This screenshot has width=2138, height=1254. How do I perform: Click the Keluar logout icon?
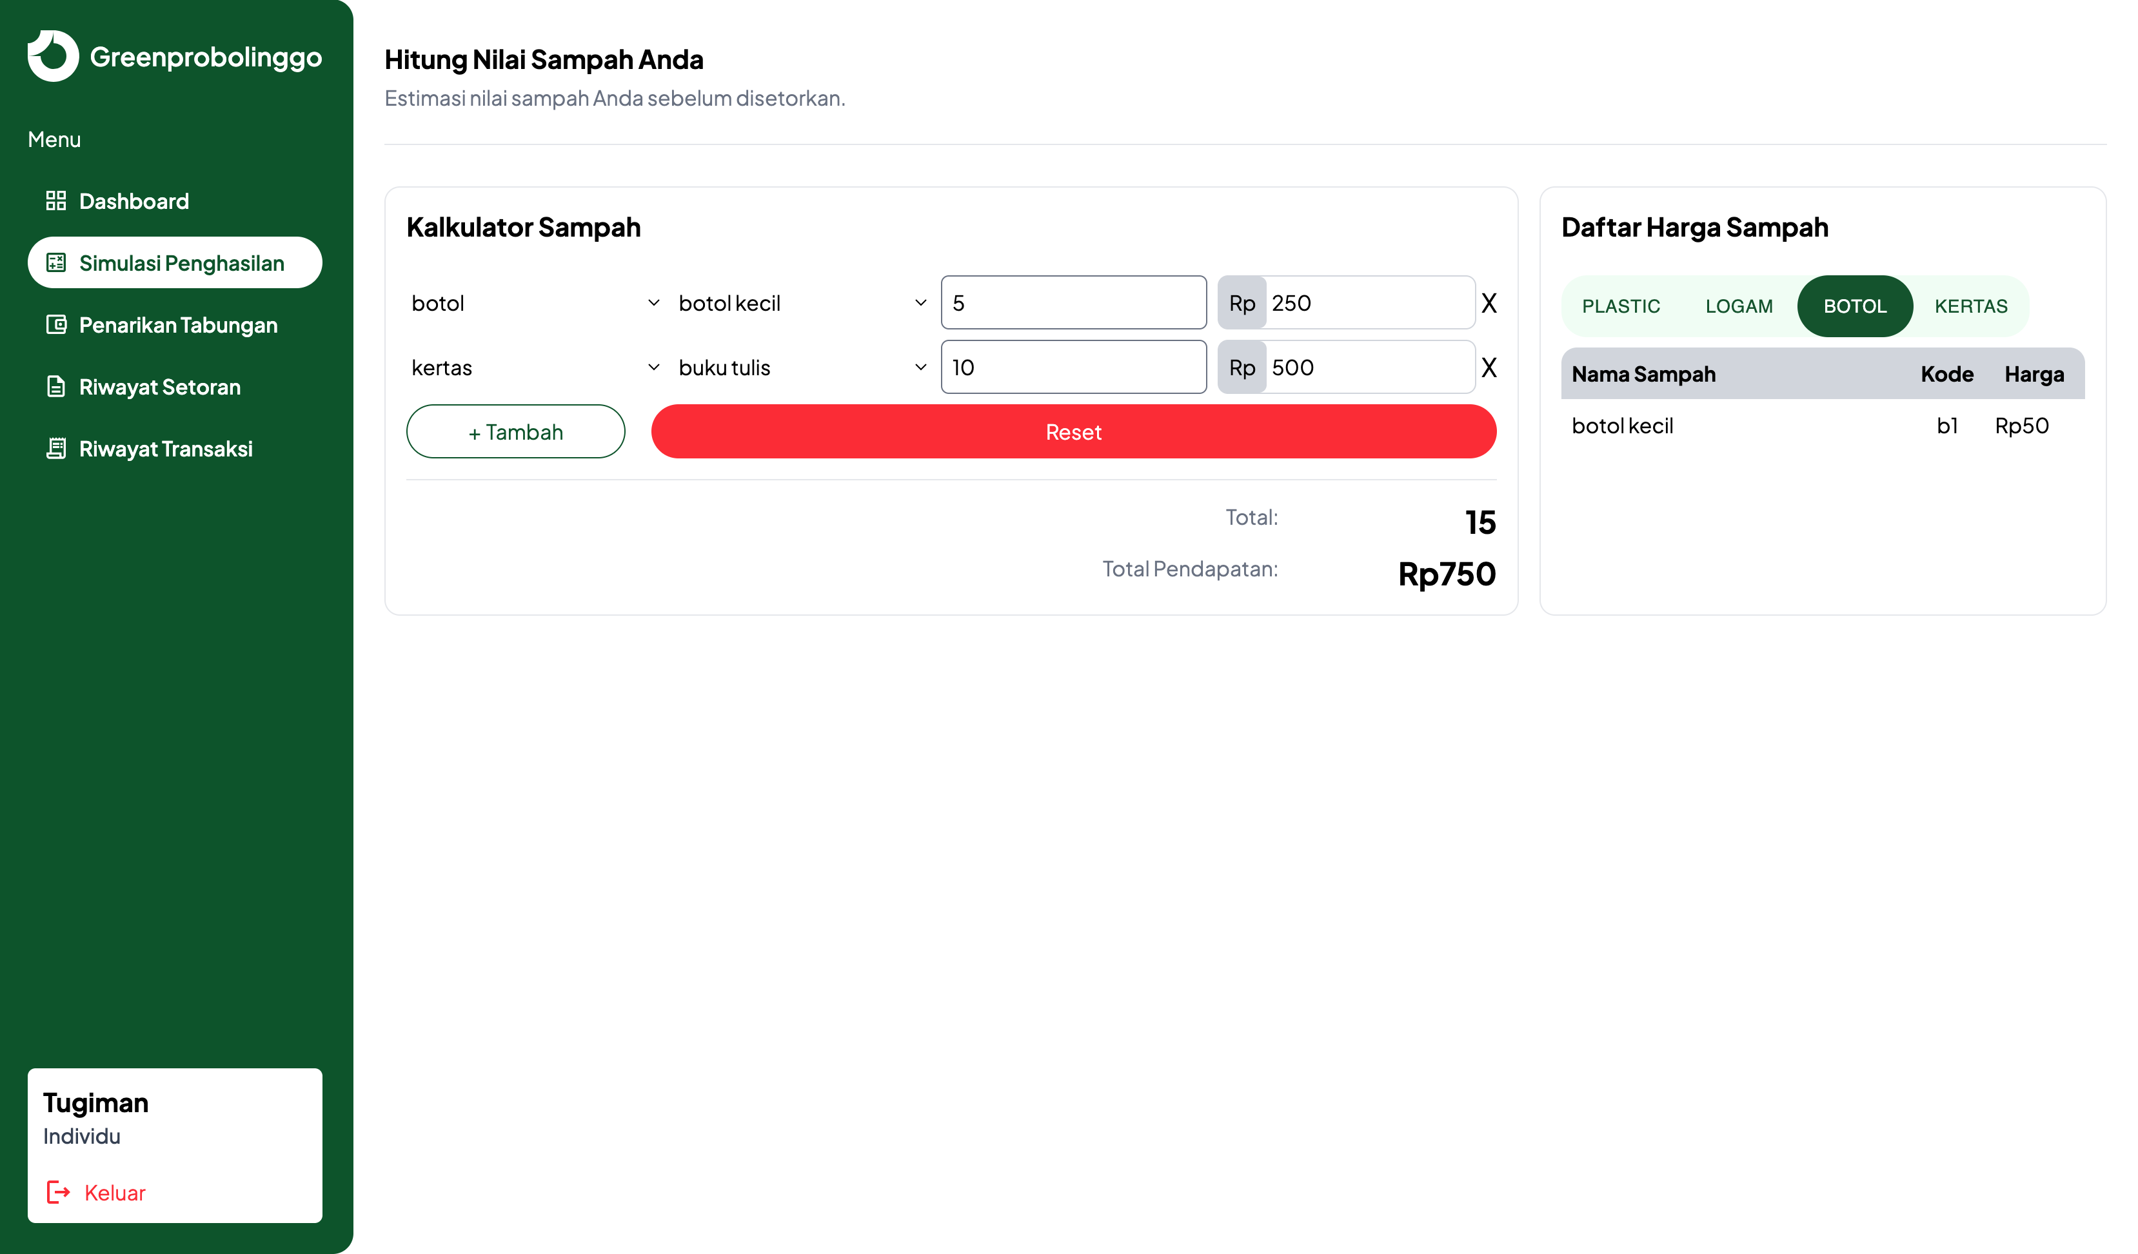(57, 1192)
